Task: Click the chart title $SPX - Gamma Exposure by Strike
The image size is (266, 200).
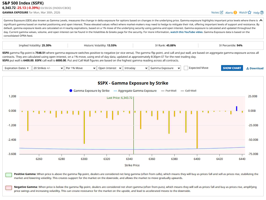Action: (133, 83)
